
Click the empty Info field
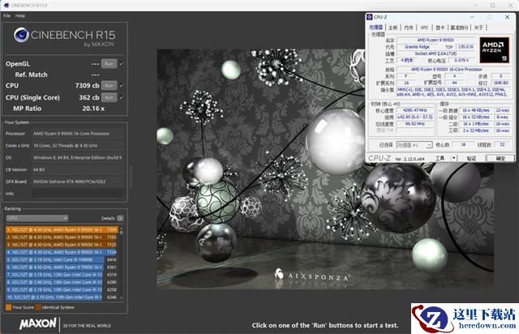pyautogui.click(x=78, y=193)
